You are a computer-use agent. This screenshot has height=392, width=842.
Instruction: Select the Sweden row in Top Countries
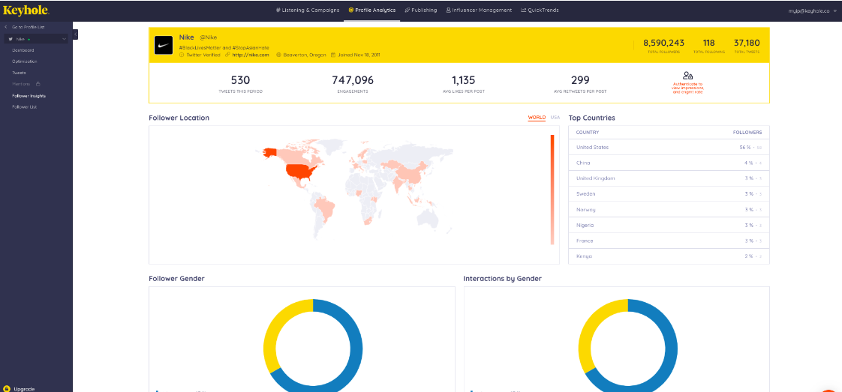[669, 194]
